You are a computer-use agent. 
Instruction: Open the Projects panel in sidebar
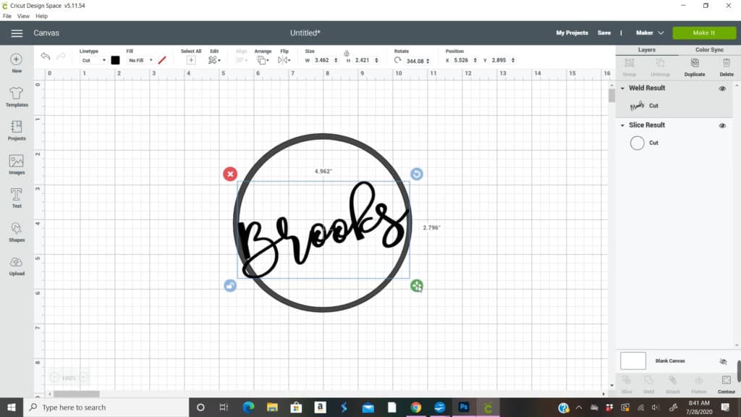pyautogui.click(x=17, y=130)
